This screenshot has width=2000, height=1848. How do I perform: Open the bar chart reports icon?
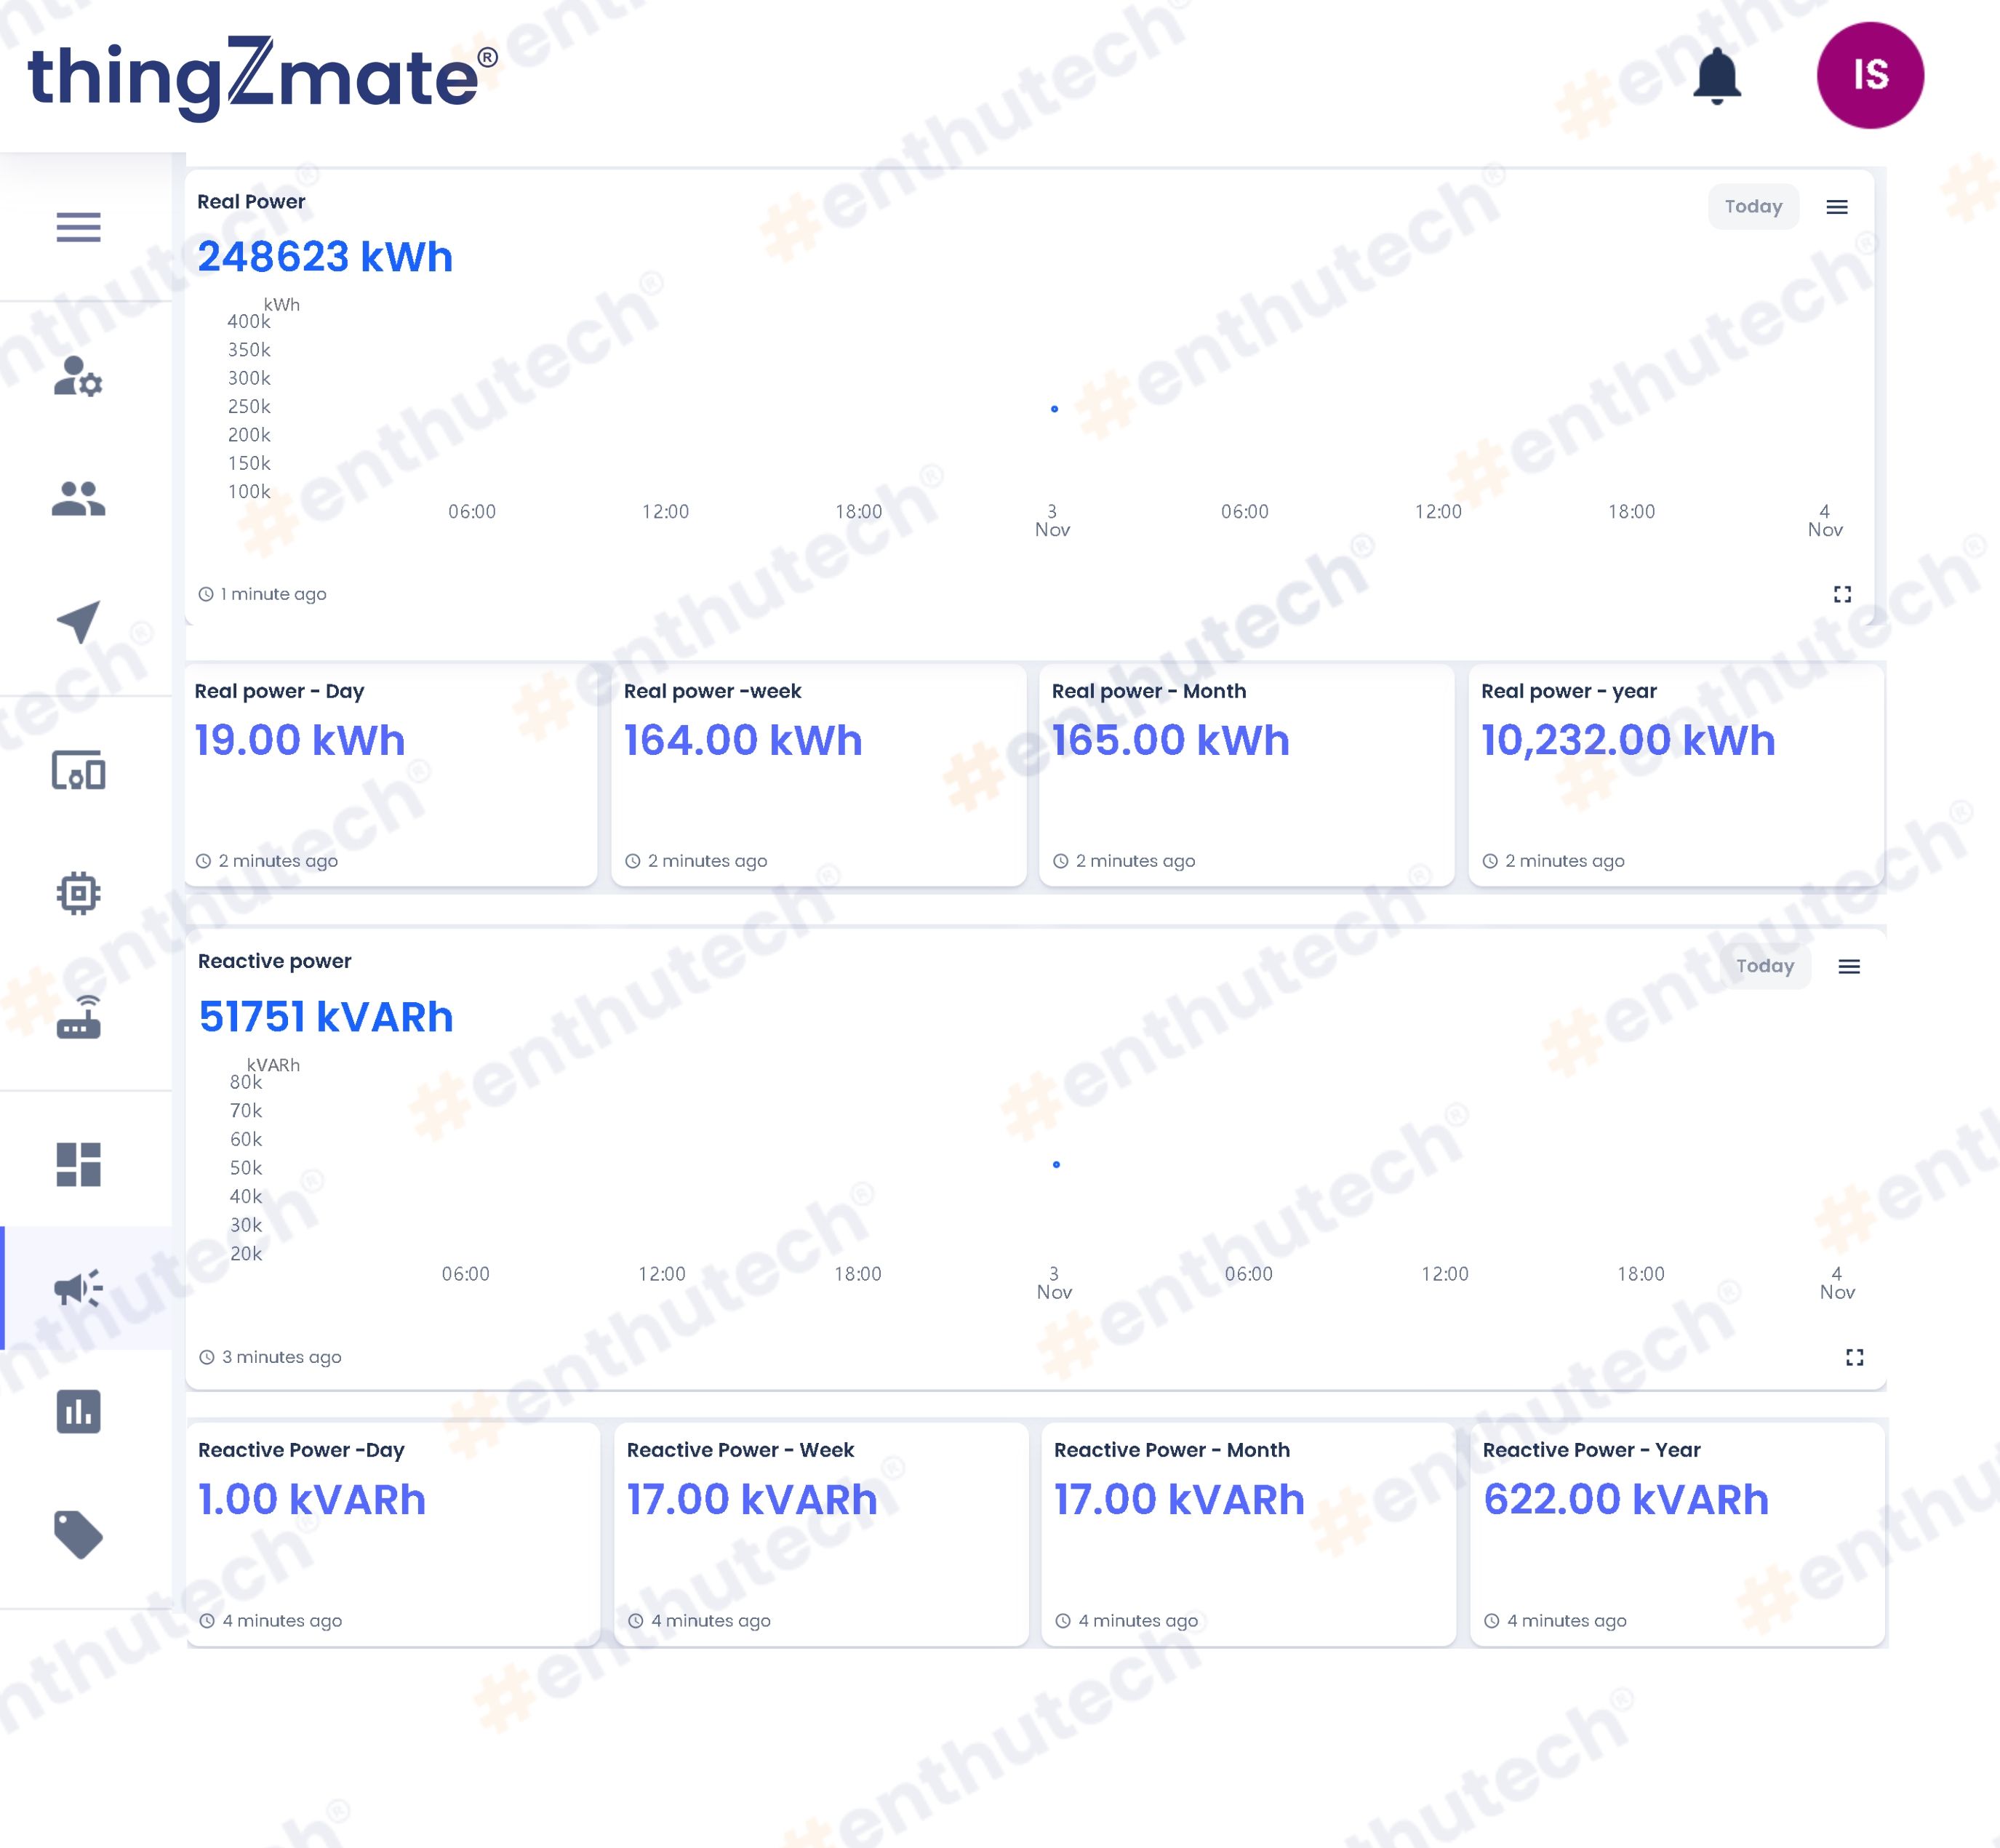(78, 1411)
